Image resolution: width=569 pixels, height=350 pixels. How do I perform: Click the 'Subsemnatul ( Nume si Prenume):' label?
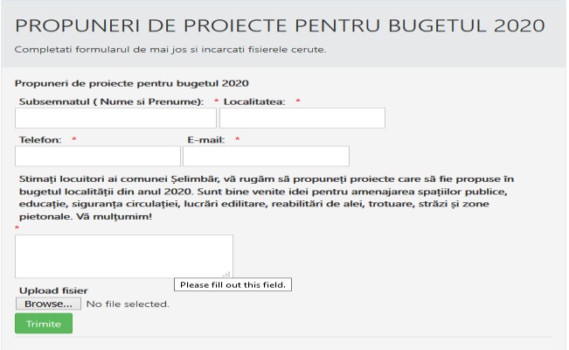tap(111, 101)
